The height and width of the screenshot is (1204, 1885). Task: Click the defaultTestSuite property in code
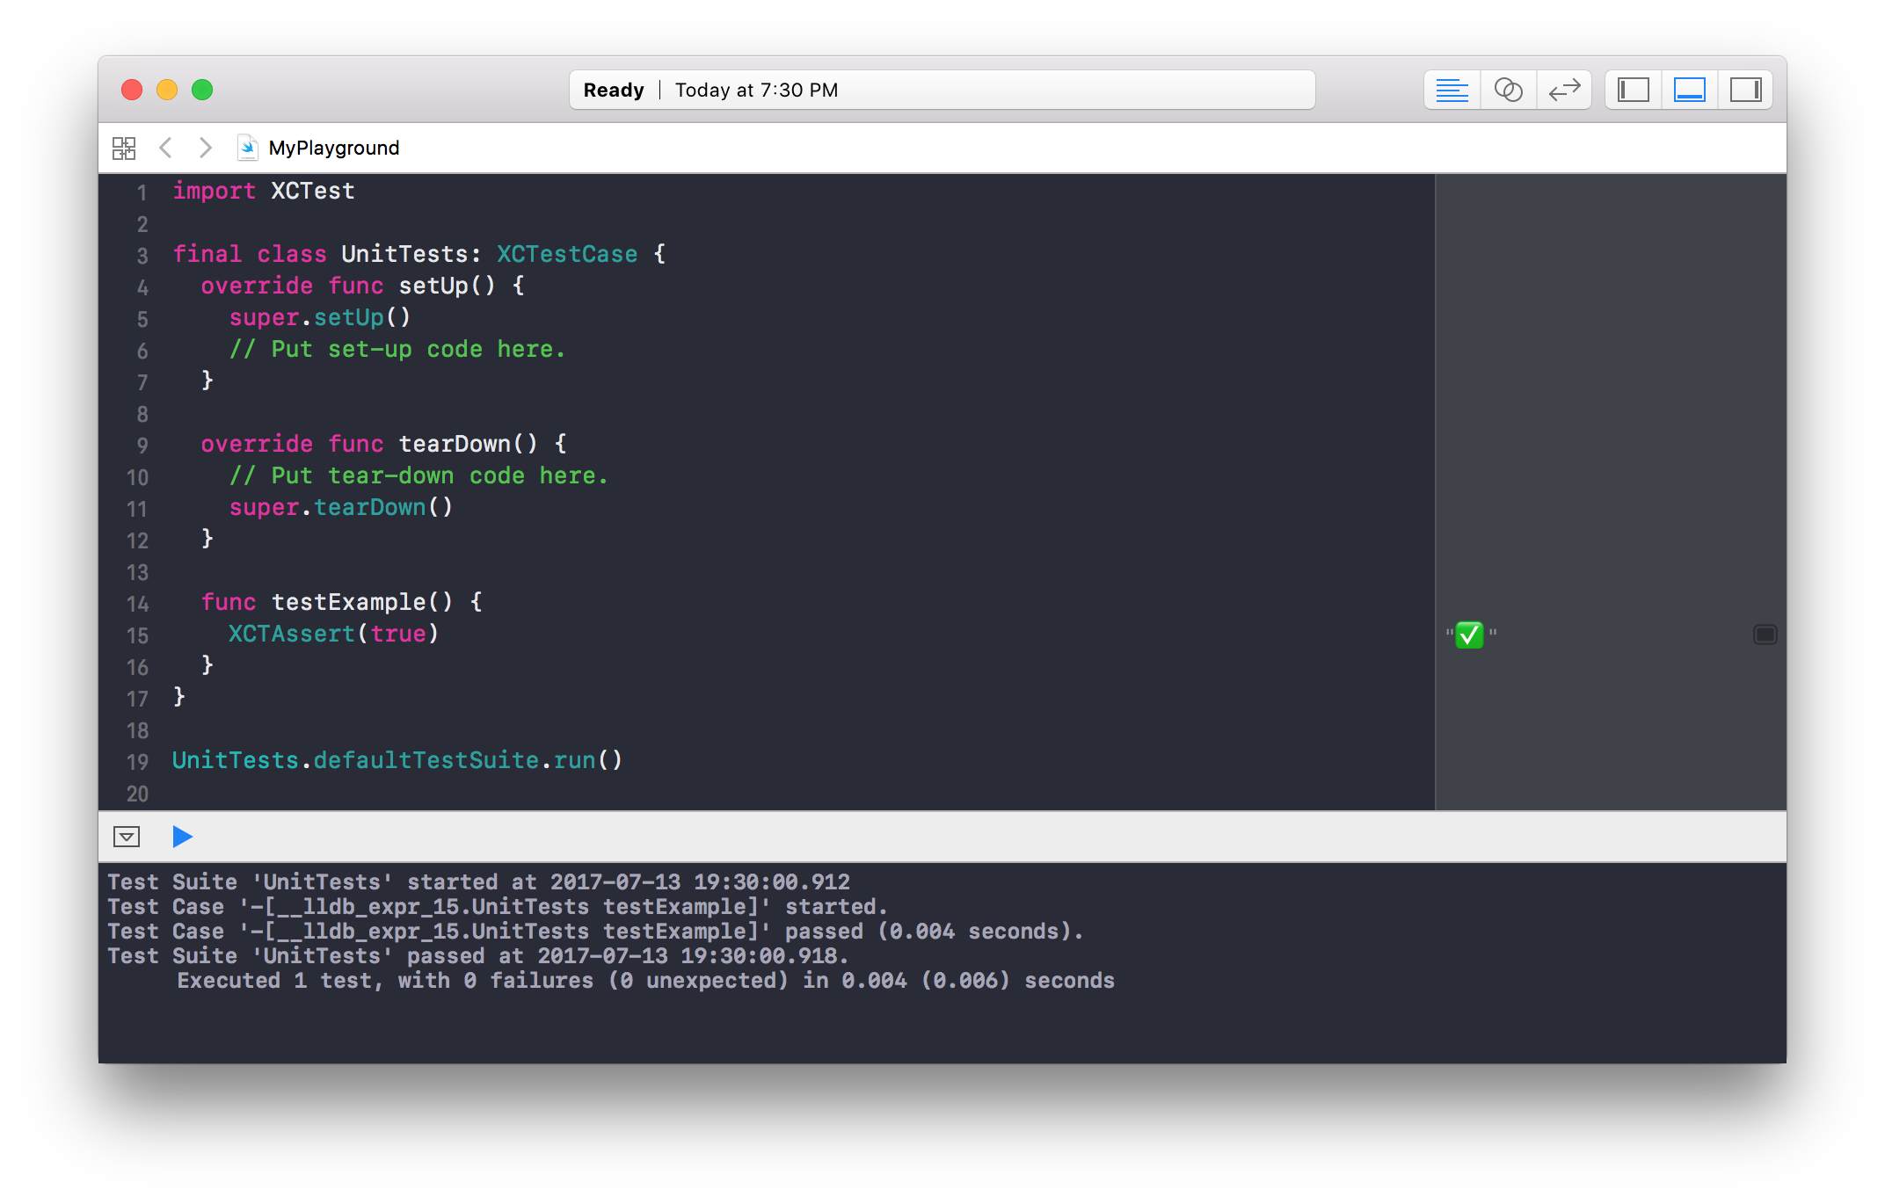(426, 760)
